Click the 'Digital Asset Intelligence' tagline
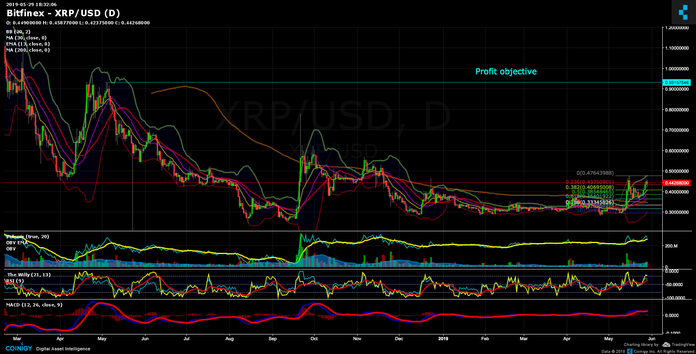 63,349
